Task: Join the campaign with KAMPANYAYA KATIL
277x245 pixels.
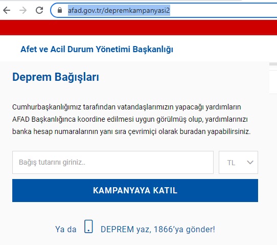Action: point(135,190)
